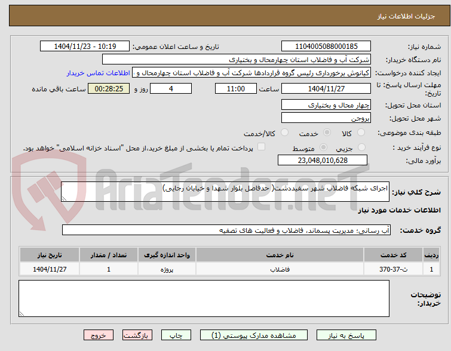The width and height of the screenshot is (451, 351).
Task: Click the گروه خدمت service group field
Action: [x=226, y=230]
